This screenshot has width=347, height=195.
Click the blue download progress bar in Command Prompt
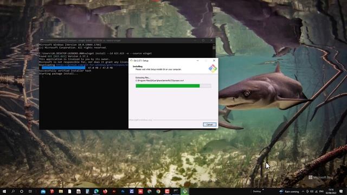(63, 68)
